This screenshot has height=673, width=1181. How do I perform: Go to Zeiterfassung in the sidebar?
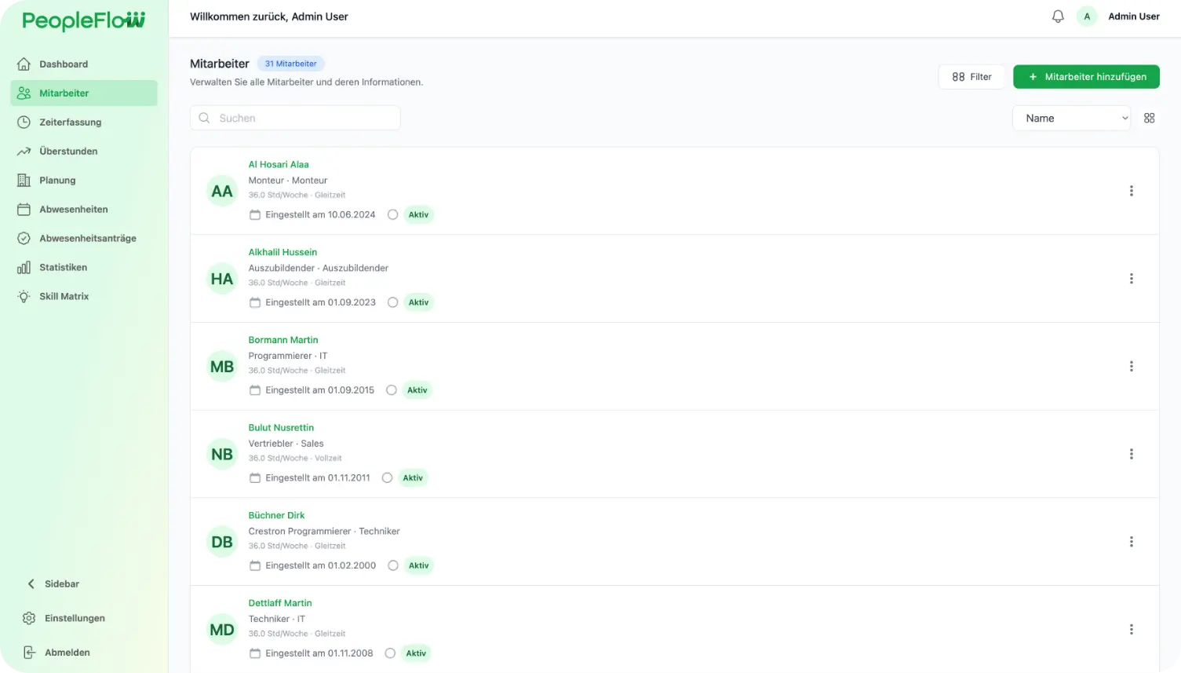click(70, 123)
